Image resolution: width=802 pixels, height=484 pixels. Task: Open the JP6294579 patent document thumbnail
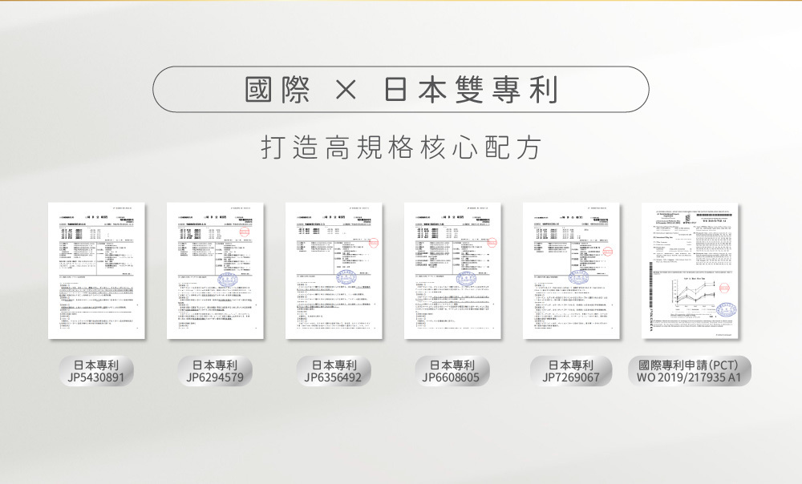point(215,271)
